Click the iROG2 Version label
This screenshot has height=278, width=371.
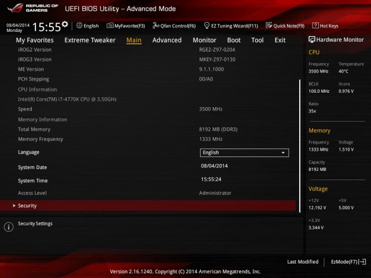35,50
